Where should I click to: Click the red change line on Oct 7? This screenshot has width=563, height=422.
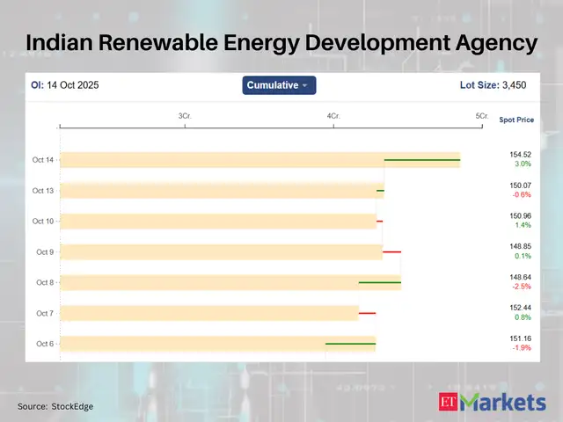coord(367,313)
